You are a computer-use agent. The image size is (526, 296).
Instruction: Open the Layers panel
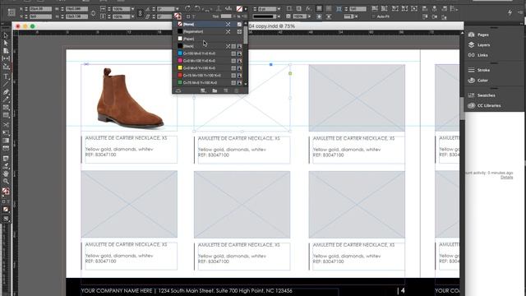479,44
